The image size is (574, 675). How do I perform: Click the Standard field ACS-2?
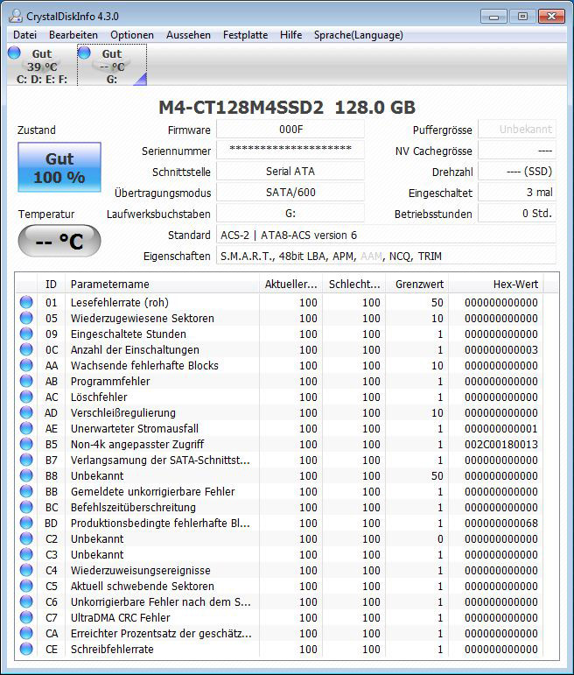click(x=386, y=235)
